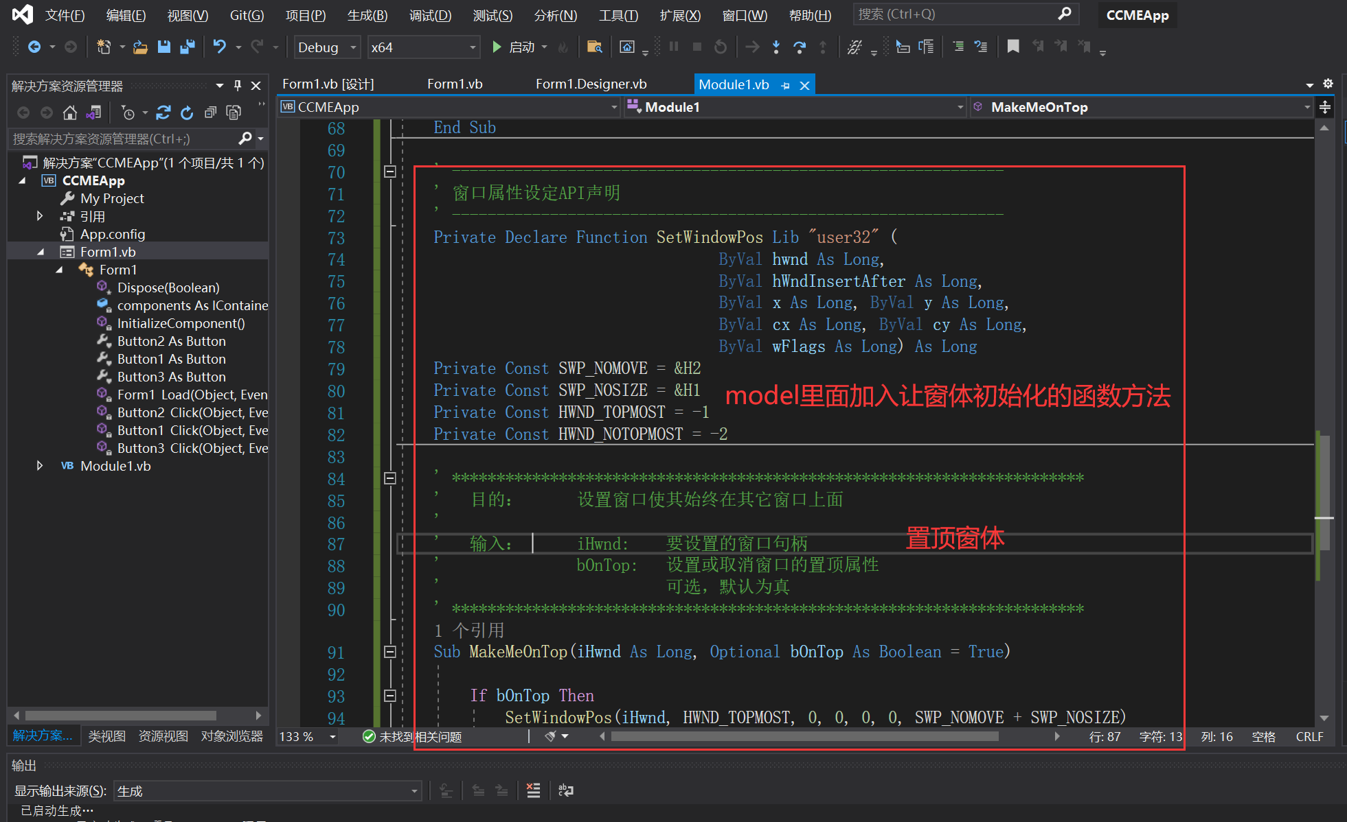
Task: Click the Solution Explorer horizontal scrollbar thumb
Action: pyautogui.click(x=120, y=715)
